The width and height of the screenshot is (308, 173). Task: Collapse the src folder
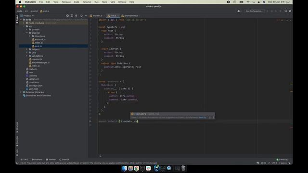(x=24, y=26)
